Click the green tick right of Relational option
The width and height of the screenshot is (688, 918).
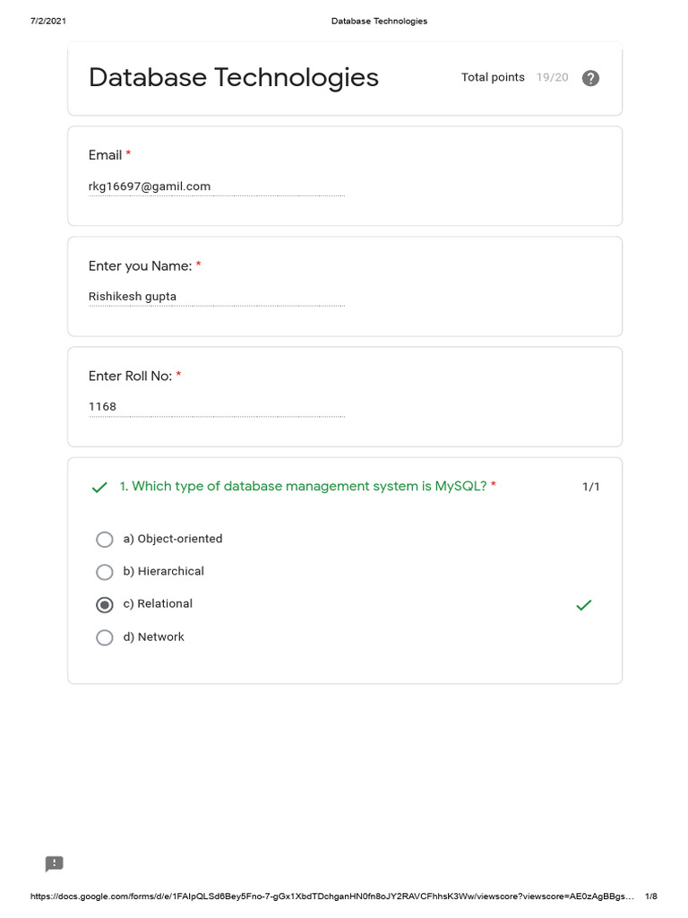(x=584, y=605)
